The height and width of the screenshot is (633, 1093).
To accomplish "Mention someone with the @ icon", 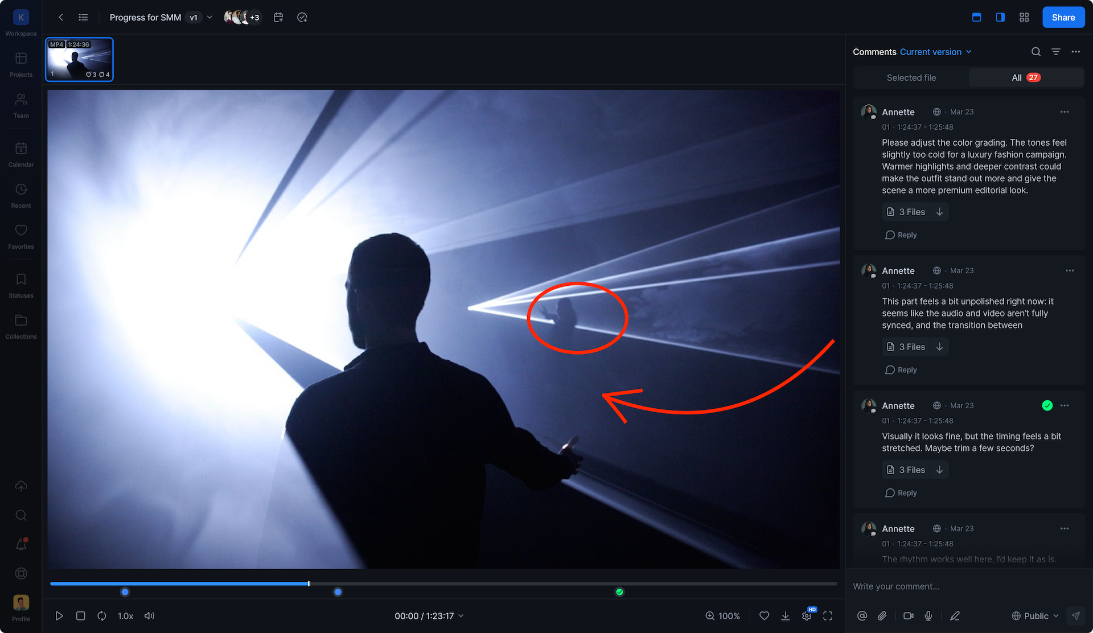I will (862, 616).
